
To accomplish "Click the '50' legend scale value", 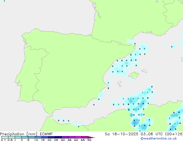I will [89, 140].
